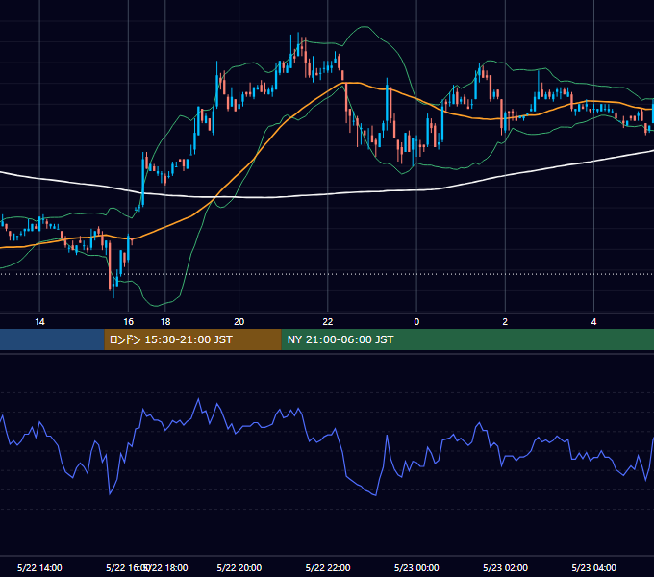
Task: Click the 20 hour axis label
Action: tap(239, 322)
